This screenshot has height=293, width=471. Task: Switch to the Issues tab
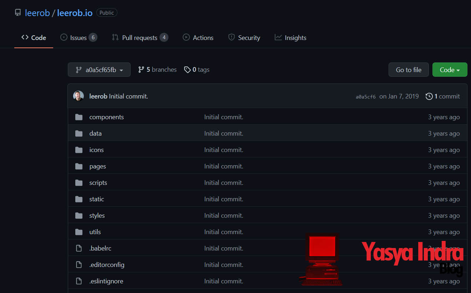(78, 37)
